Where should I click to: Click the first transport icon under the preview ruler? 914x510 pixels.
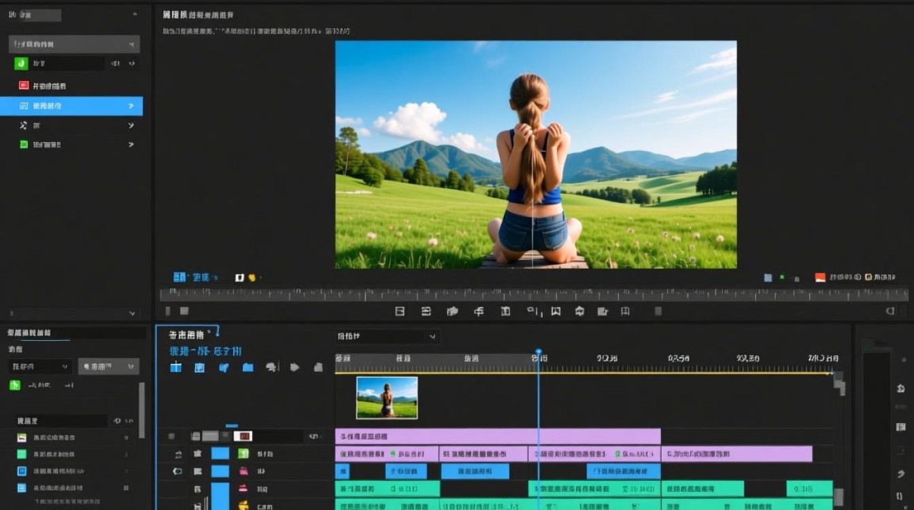400,311
